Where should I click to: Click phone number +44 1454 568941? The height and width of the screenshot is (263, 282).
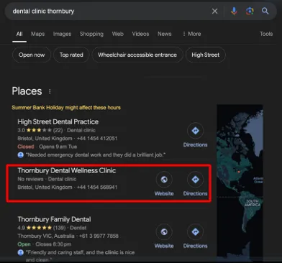(x=97, y=188)
